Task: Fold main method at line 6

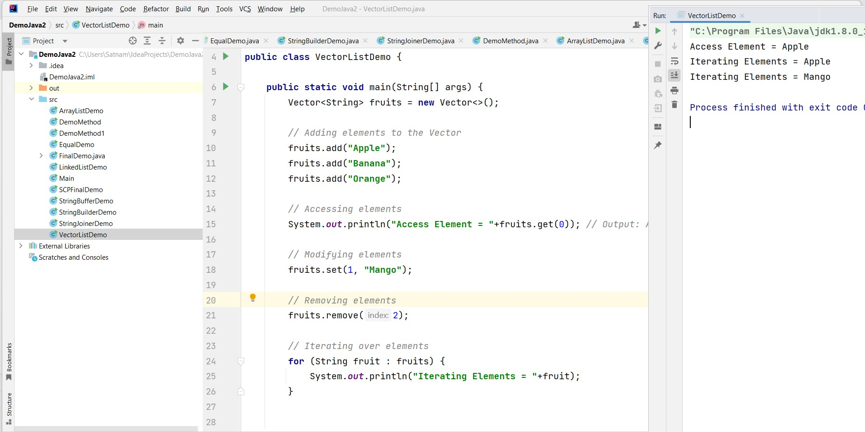Action: point(241,87)
